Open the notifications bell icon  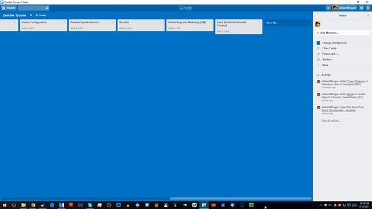(x=368, y=8)
